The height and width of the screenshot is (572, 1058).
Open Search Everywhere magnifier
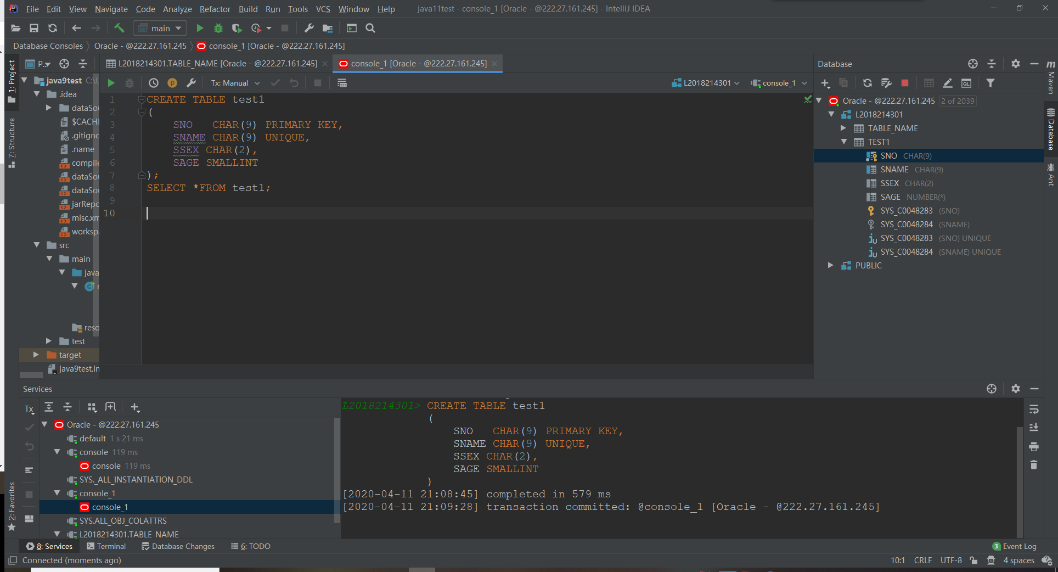pos(370,28)
